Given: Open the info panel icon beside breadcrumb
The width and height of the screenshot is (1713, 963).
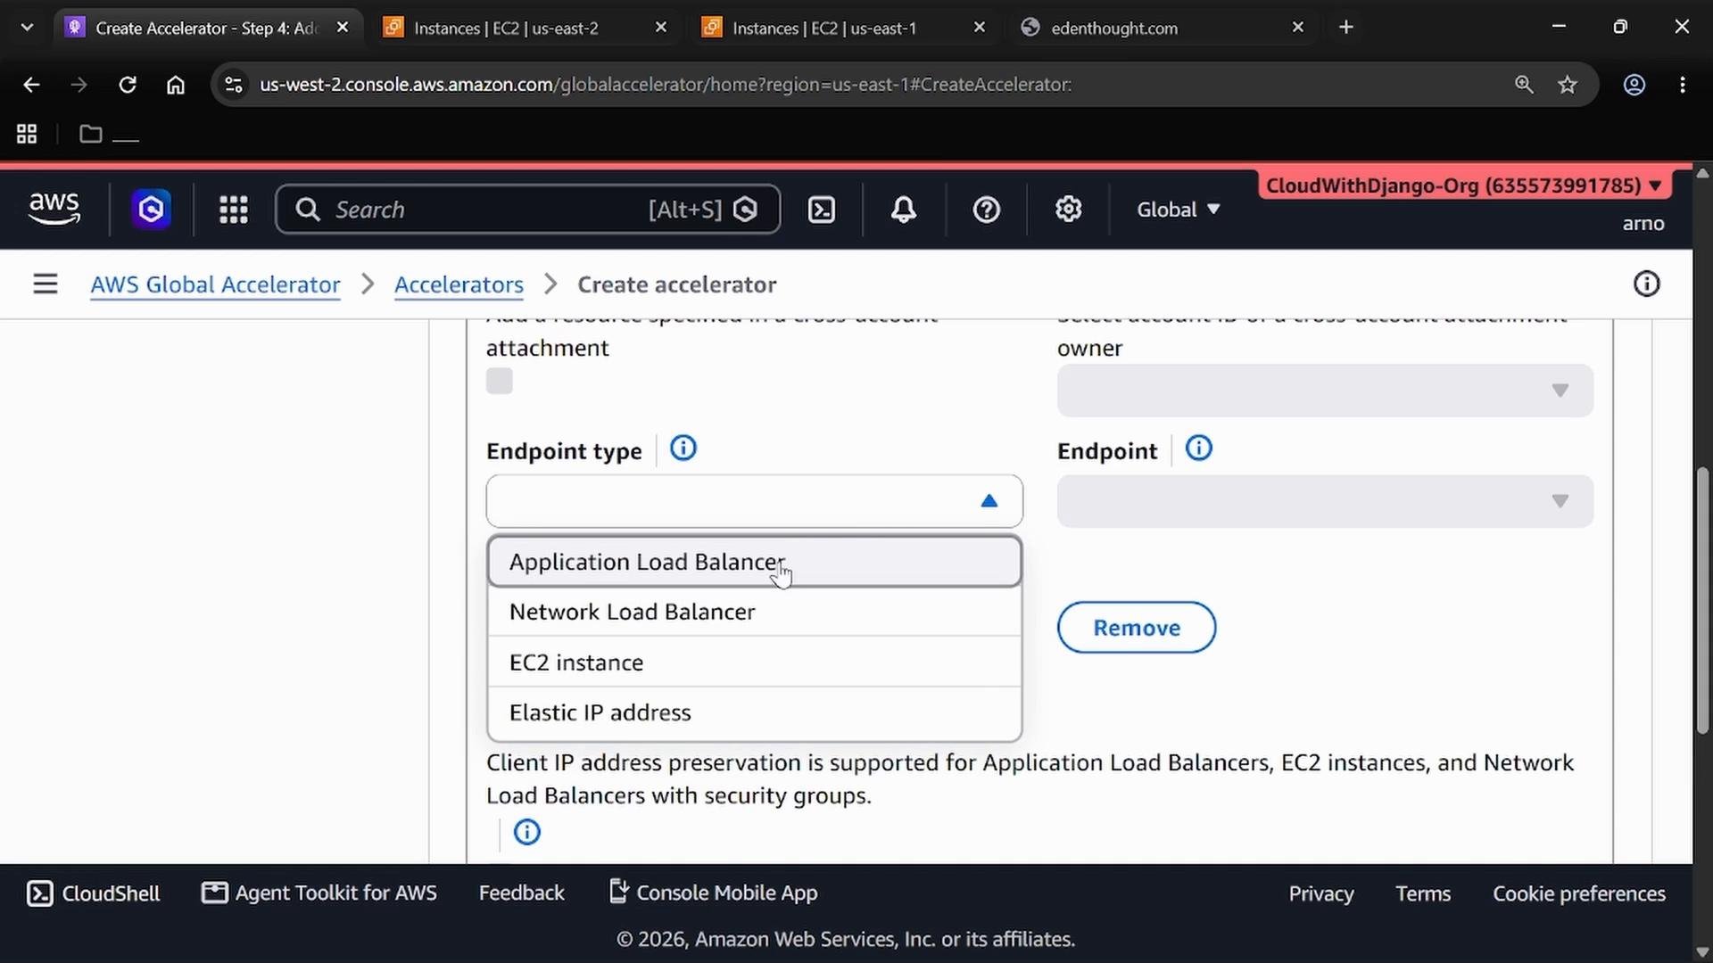Looking at the screenshot, I should click(1646, 284).
